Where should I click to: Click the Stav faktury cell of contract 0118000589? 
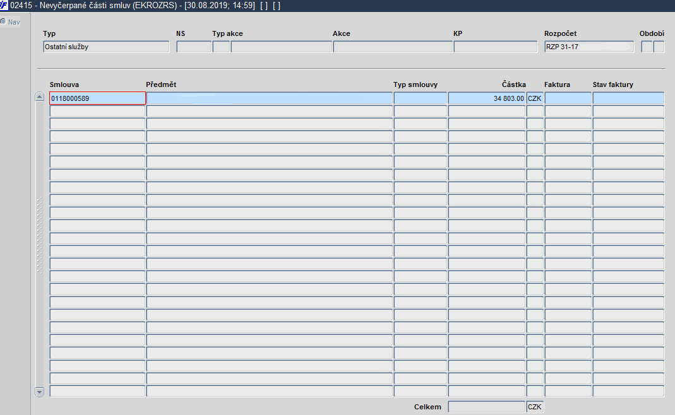pyautogui.click(x=628, y=98)
